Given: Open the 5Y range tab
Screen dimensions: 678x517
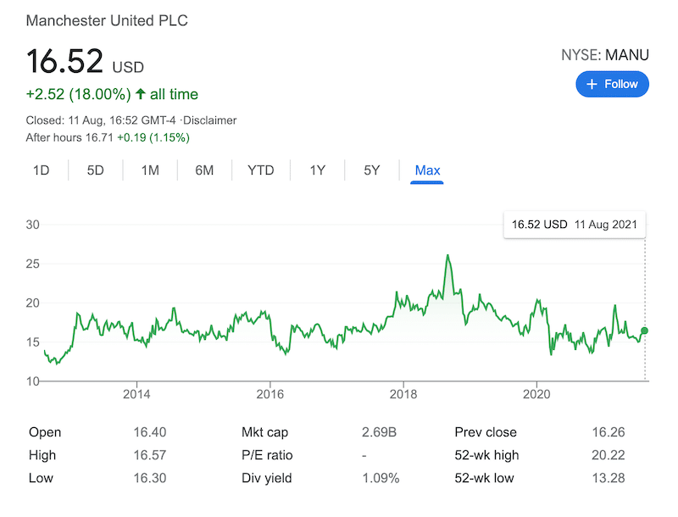Looking at the screenshot, I should pos(372,170).
